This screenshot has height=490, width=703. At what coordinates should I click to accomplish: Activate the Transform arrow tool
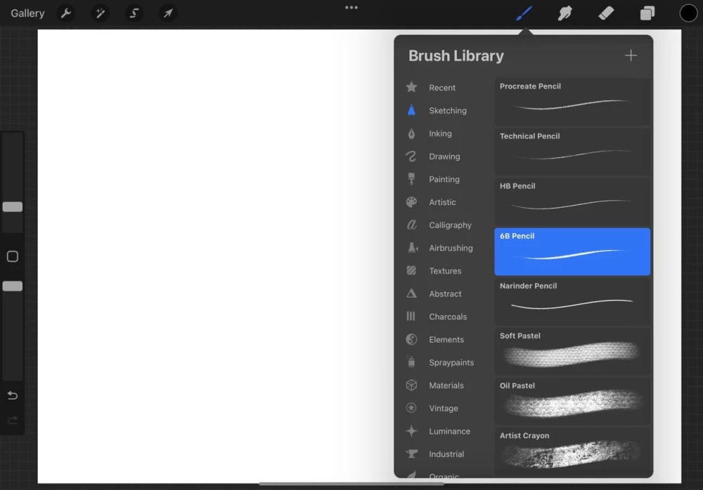click(168, 13)
